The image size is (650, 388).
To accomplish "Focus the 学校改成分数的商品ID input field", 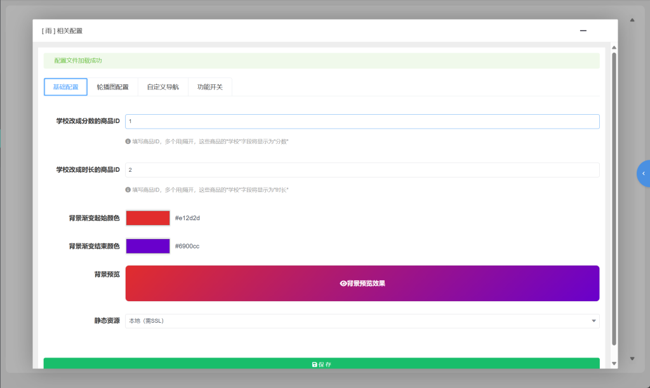I will tap(362, 121).
